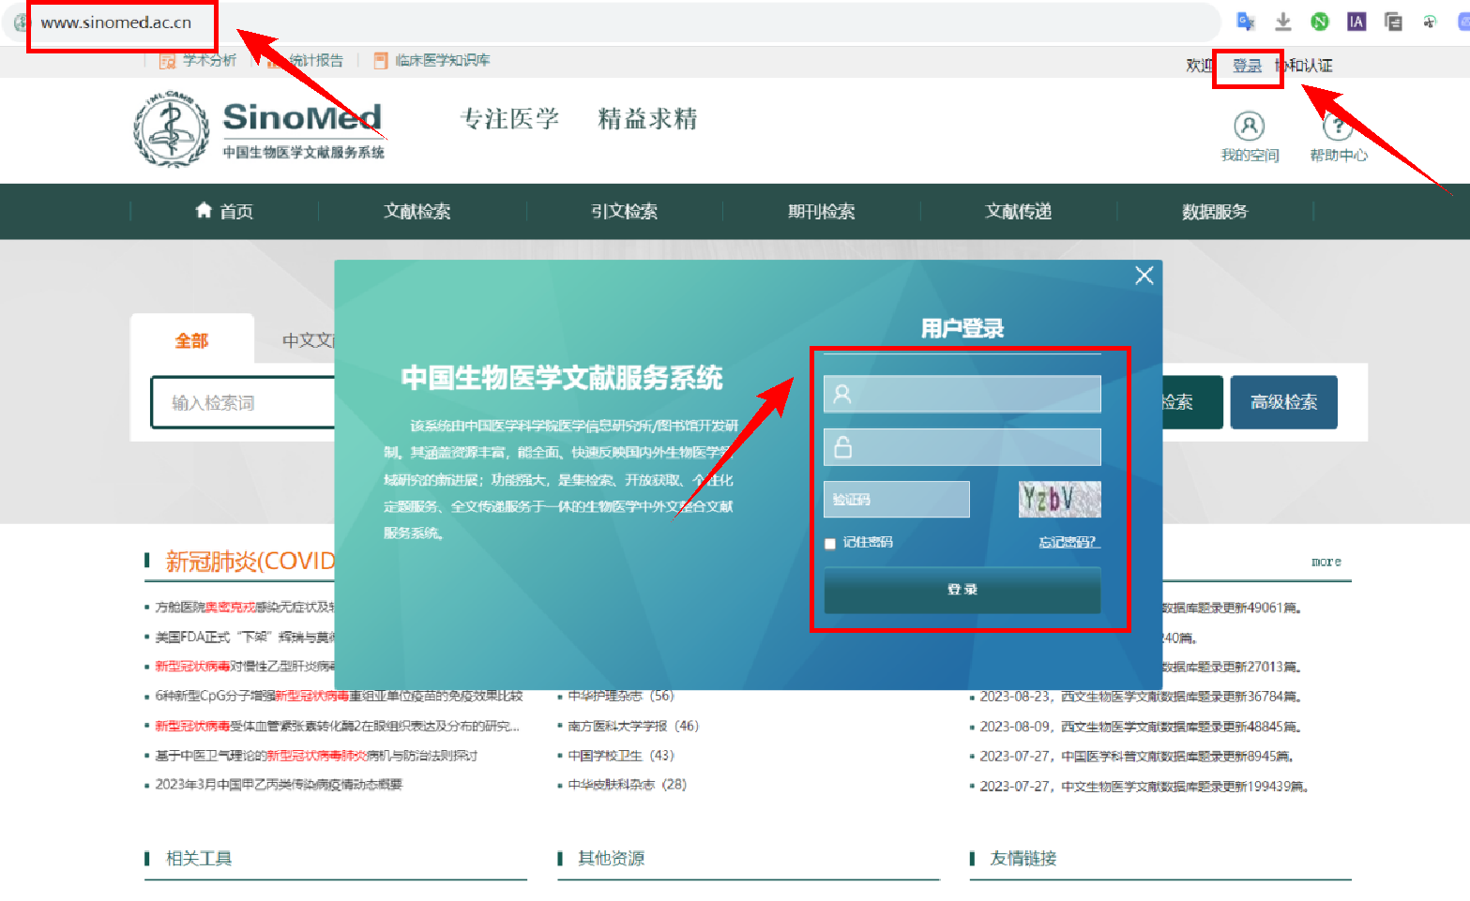Click the 2023-07-27 中国医学科普文献 update entry

[x=1137, y=757]
